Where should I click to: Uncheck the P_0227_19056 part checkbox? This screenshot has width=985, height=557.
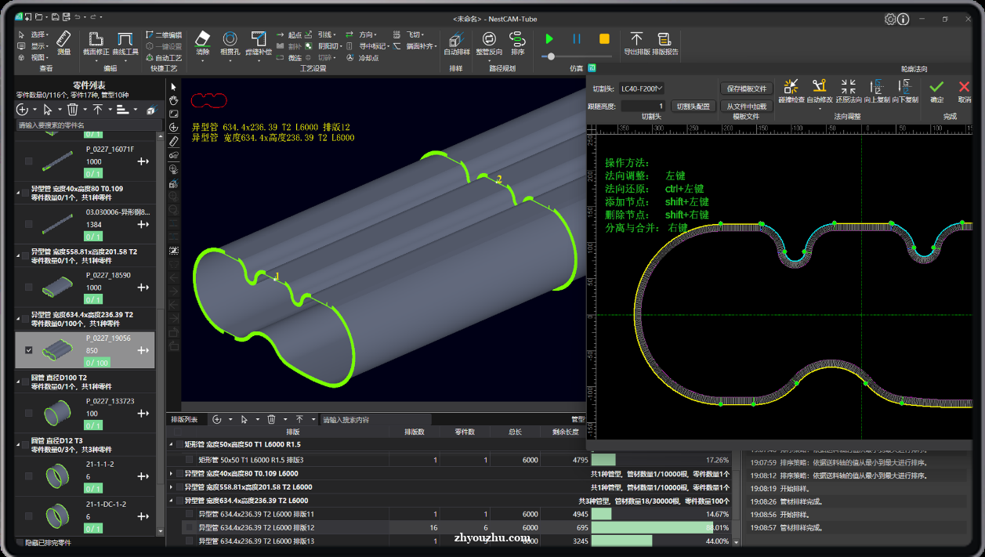tap(29, 351)
